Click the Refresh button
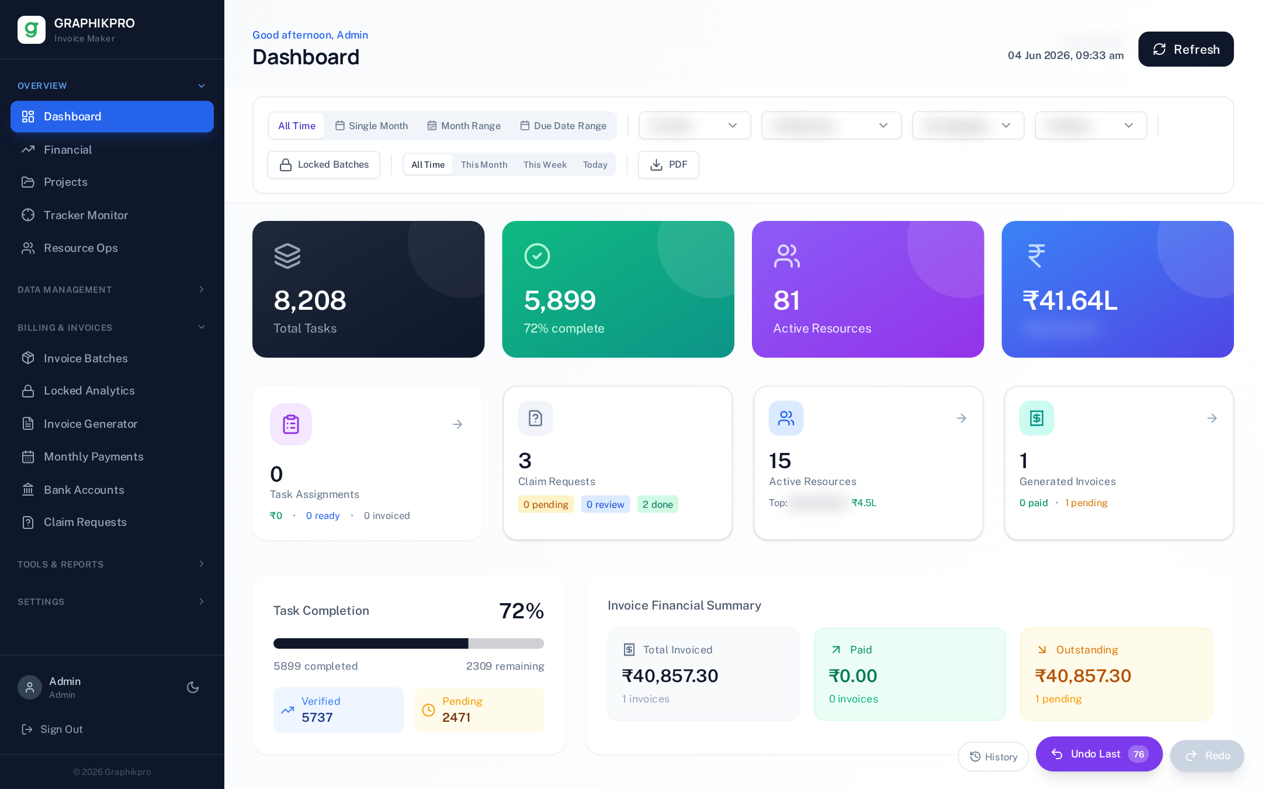Image resolution: width=1262 pixels, height=789 pixels. coord(1186,50)
